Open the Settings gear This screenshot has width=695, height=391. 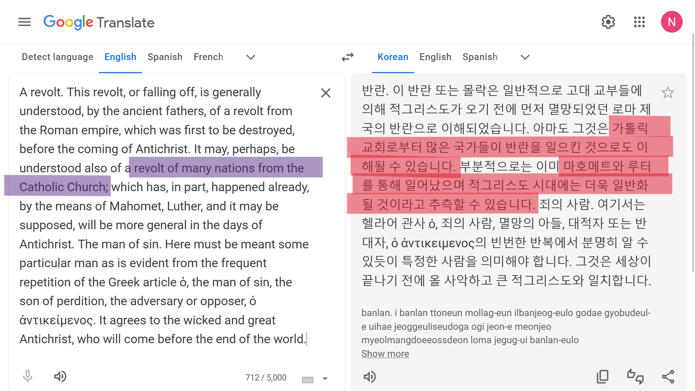click(608, 22)
